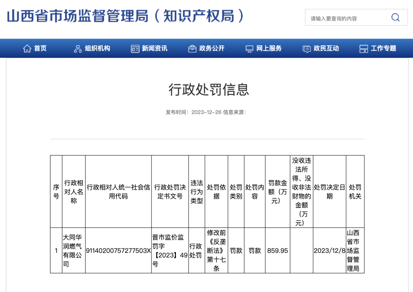Click the briefcase icon beside 政务公开

pos(192,49)
